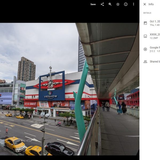Close the Info panel with X
The height and width of the screenshot is (160, 160).
(145, 4)
